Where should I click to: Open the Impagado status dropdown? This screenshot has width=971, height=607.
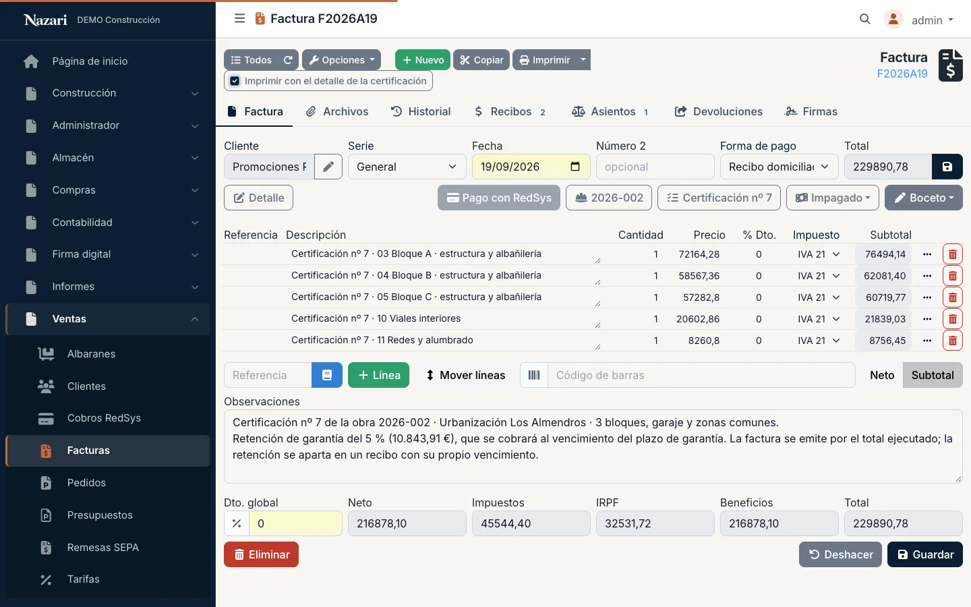[x=833, y=198]
